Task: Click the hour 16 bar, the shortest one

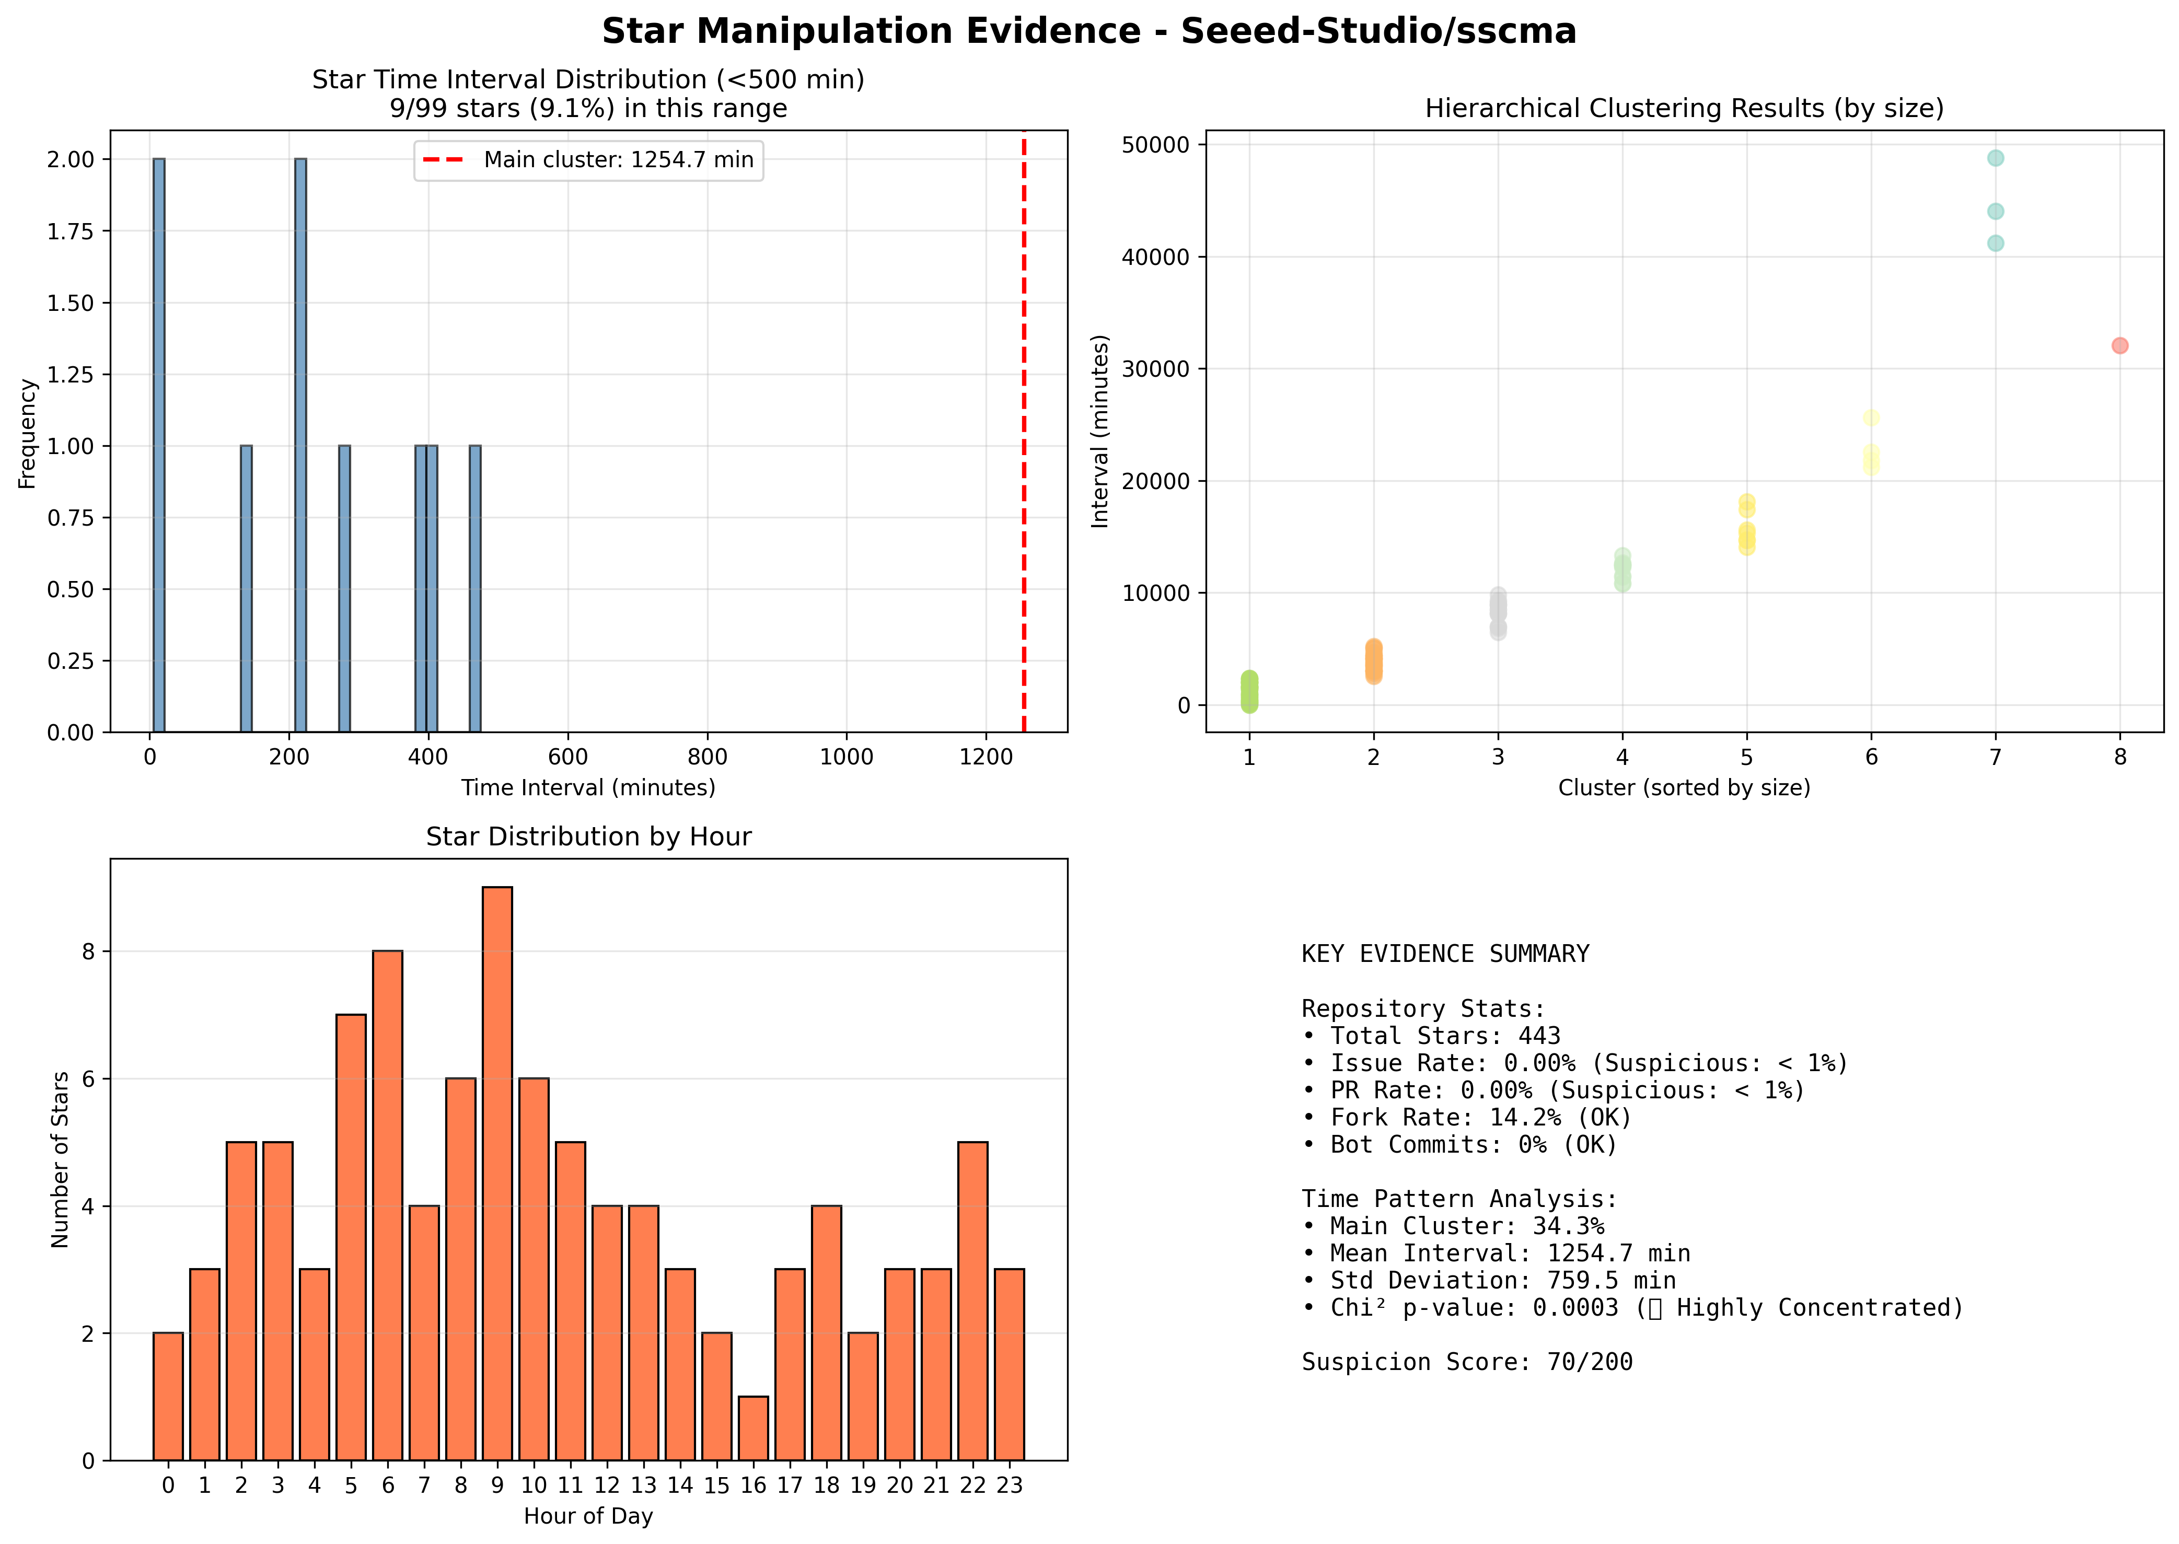Action: click(753, 1428)
